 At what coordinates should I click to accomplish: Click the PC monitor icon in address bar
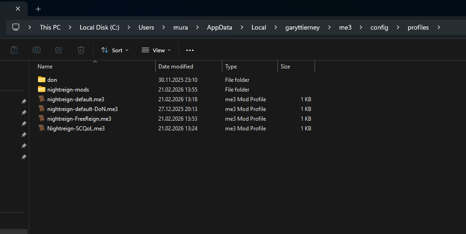coord(16,27)
